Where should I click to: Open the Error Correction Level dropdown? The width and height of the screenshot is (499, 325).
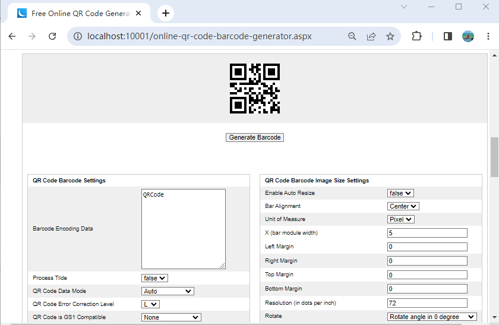point(150,304)
